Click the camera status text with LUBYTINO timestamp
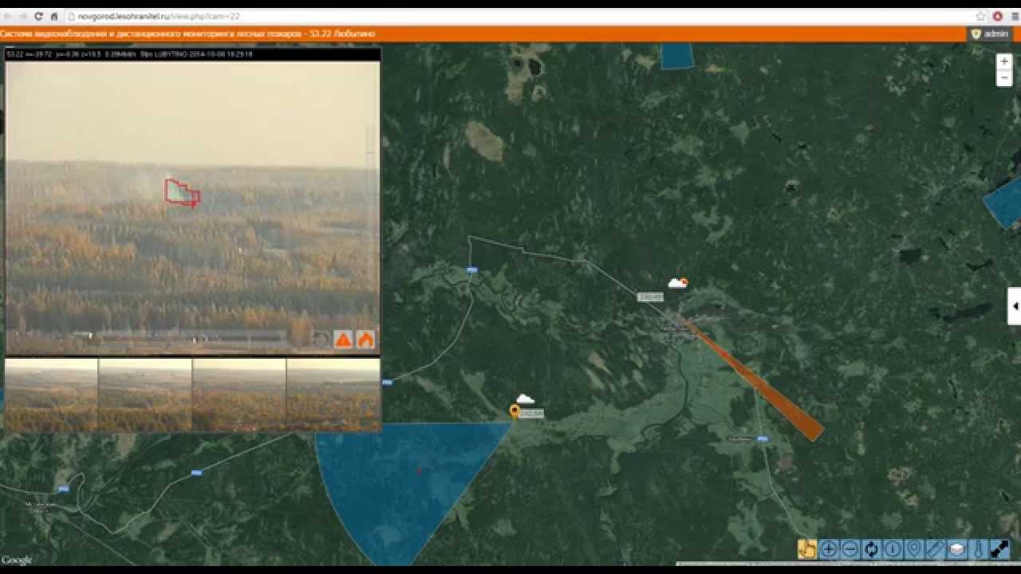The image size is (1021, 574). (x=130, y=54)
